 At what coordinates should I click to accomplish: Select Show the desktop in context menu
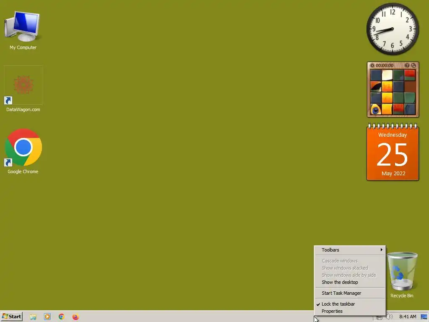(x=350, y=282)
